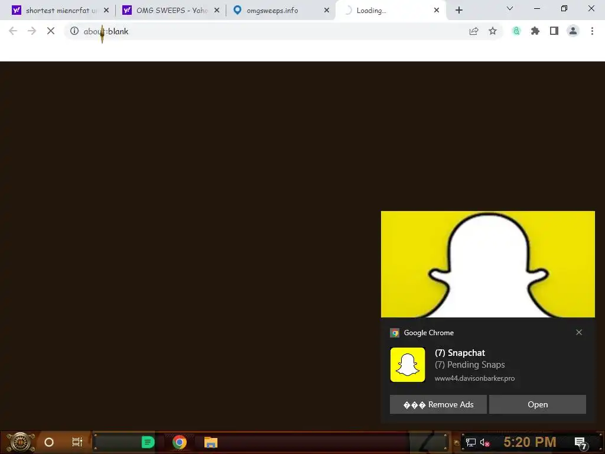Open the tab search chevron
This screenshot has width=605, height=454.
pyautogui.click(x=510, y=8)
